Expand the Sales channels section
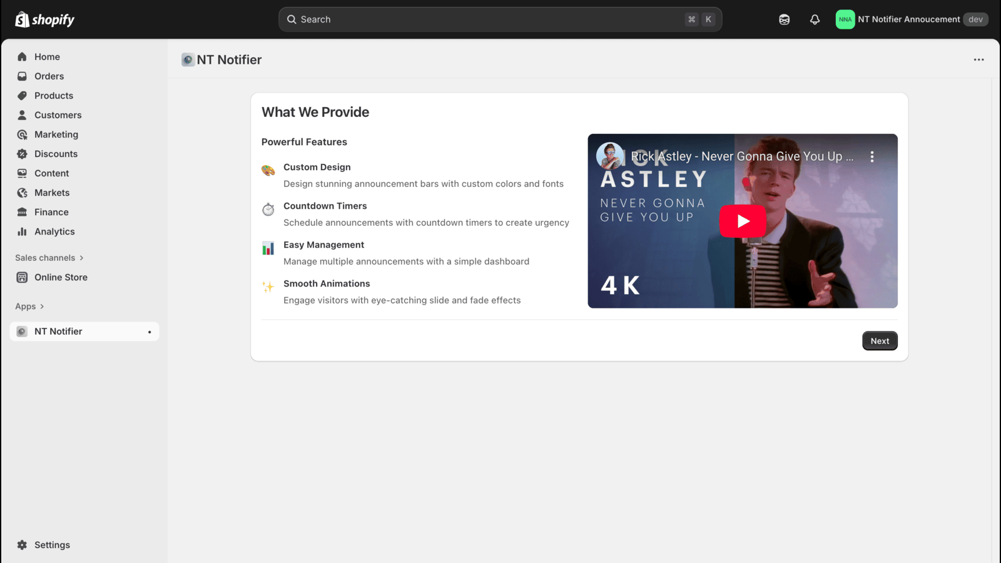This screenshot has width=1001, height=563. [49, 258]
